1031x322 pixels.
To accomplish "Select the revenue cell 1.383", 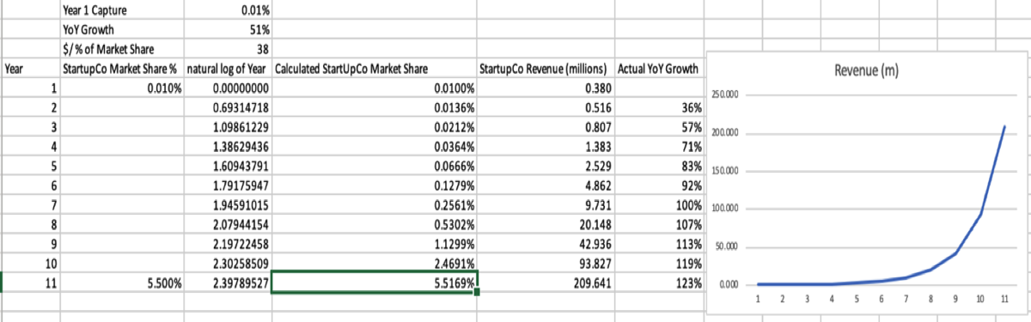I will [x=546, y=146].
